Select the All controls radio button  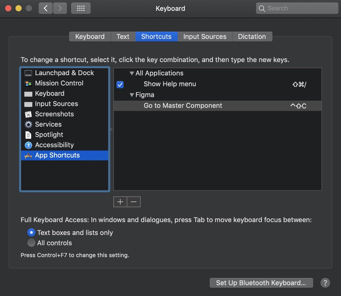31,243
